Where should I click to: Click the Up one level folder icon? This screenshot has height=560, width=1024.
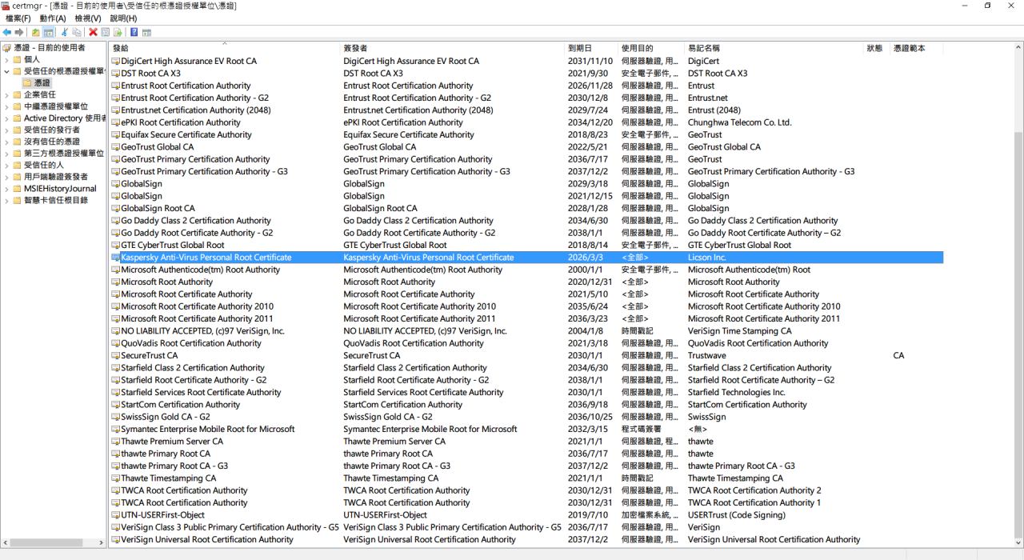[36, 32]
